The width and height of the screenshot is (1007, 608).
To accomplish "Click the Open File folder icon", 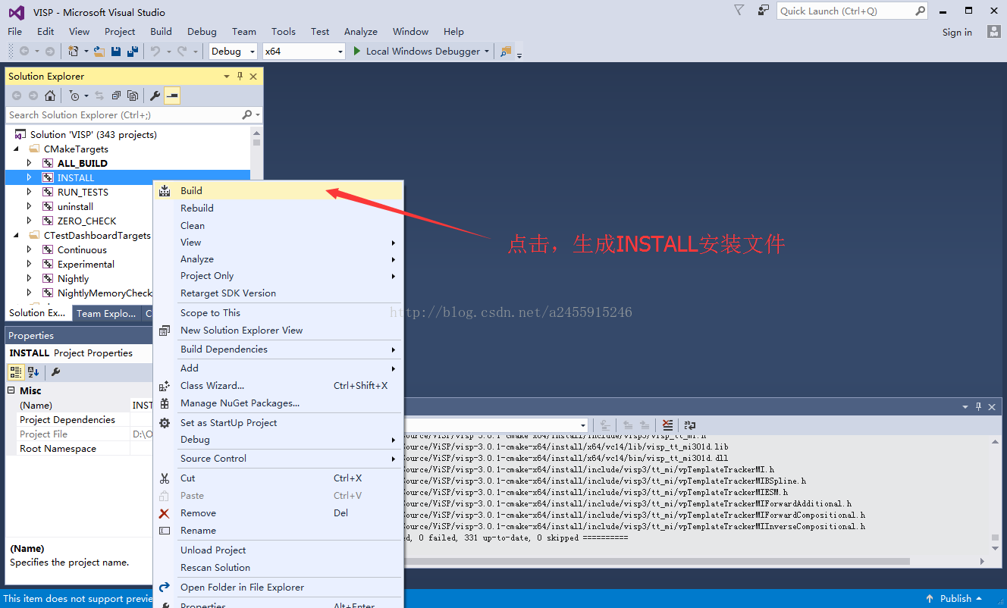I will (99, 52).
